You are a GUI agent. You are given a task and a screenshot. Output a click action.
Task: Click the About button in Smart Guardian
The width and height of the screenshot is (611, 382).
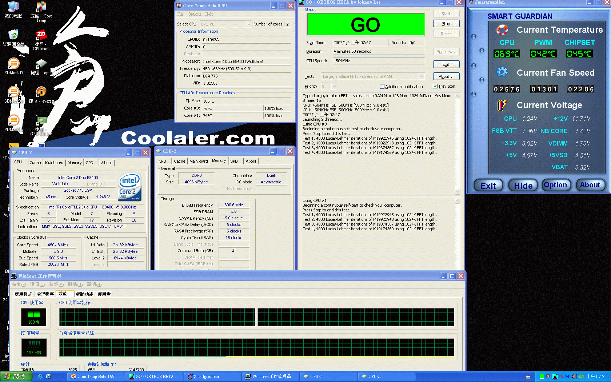(x=590, y=185)
